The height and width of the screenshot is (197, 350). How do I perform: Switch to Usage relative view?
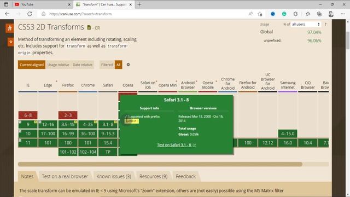tap(58, 65)
